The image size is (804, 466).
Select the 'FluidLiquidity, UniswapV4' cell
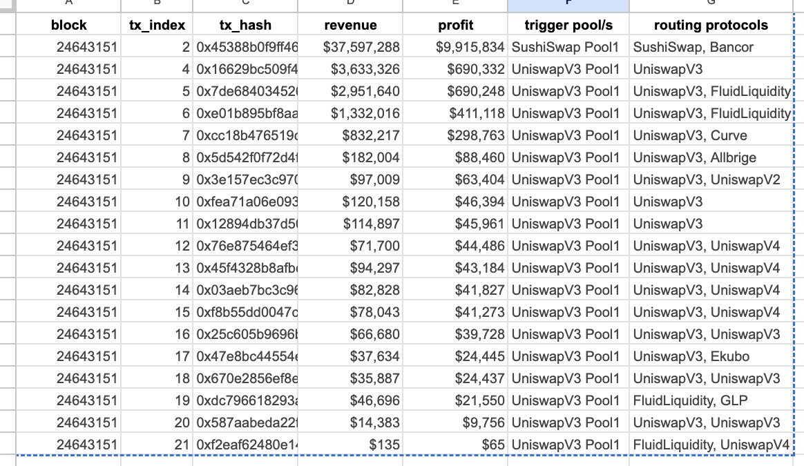[x=711, y=444]
